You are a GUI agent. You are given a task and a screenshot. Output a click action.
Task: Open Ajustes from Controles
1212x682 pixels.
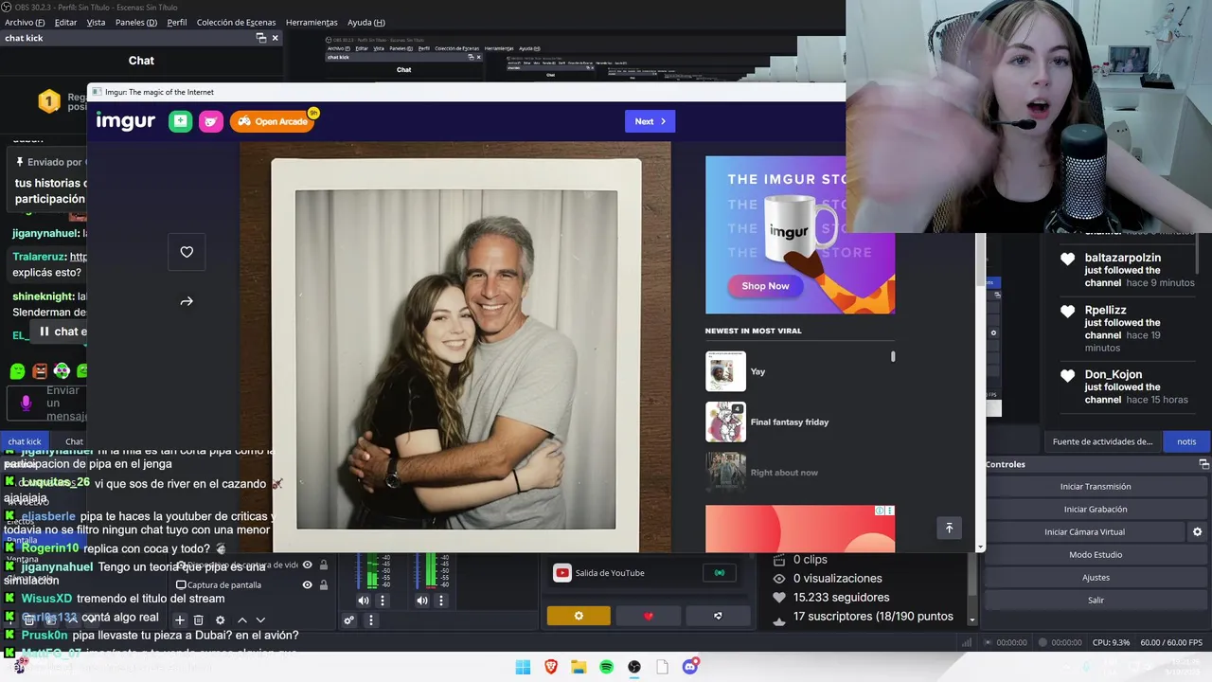1096,577
